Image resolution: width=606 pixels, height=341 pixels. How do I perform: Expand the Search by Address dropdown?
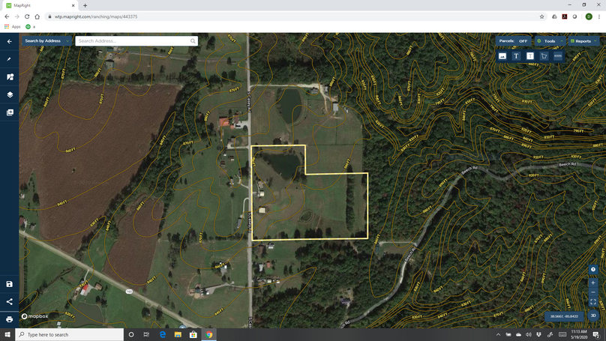point(46,41)
